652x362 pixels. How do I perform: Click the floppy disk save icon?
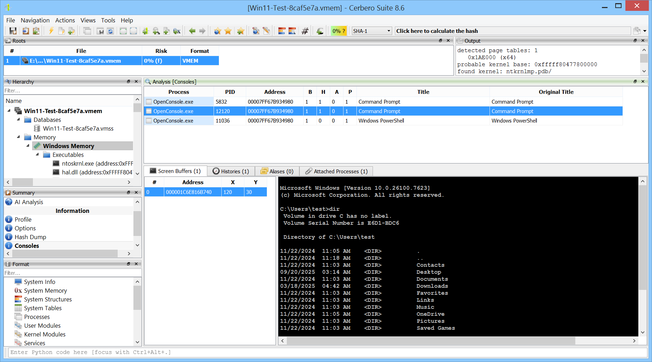(13, 31)
